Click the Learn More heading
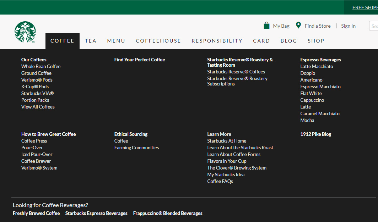The width and height of the screenshot is (378, 222). 219,134
